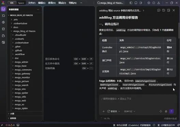The width and height of the screenshot is (180, 127).
Task: Collapse the MOGU_BLOG_V2-NACOS root folder
Action: (x=9, y=15)
